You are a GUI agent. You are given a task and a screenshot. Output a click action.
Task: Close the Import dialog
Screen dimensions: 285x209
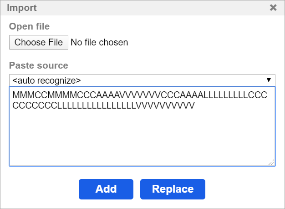pos(273,7)
